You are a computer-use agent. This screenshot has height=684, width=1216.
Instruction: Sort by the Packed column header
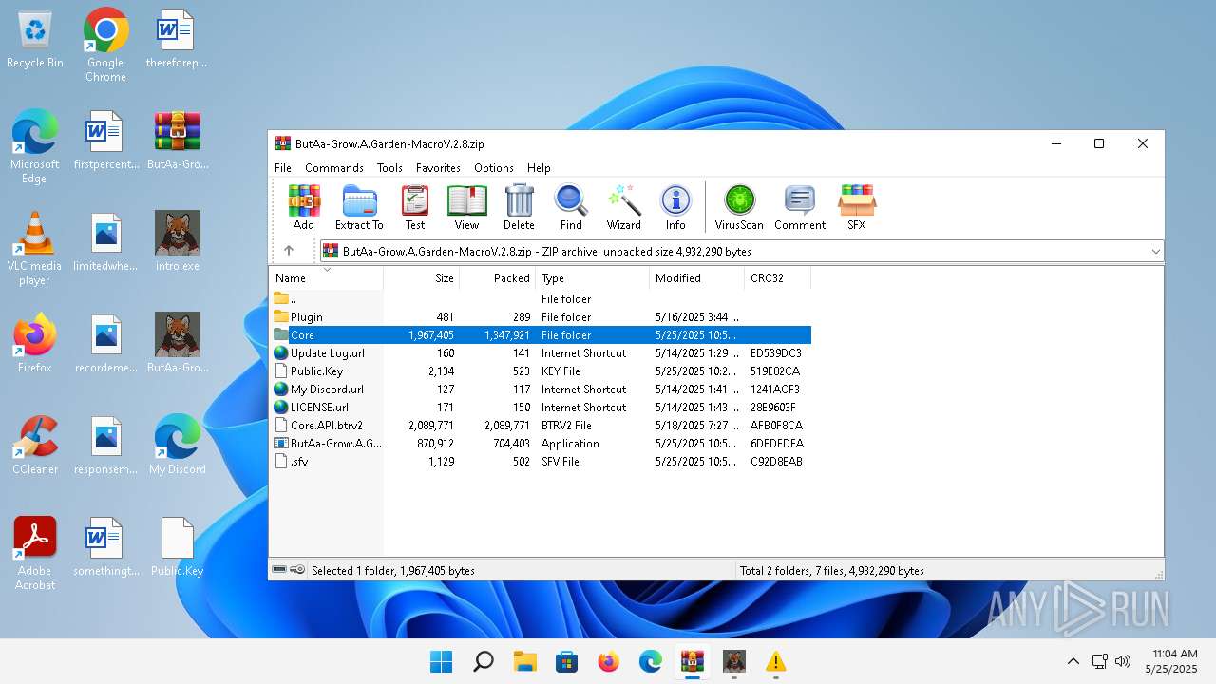pyautogui.click(x=498, y=278)
